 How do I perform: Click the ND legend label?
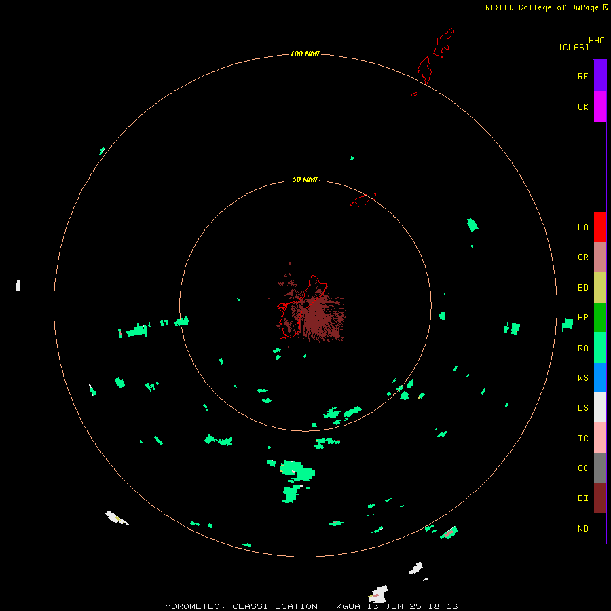click(582, 529)
